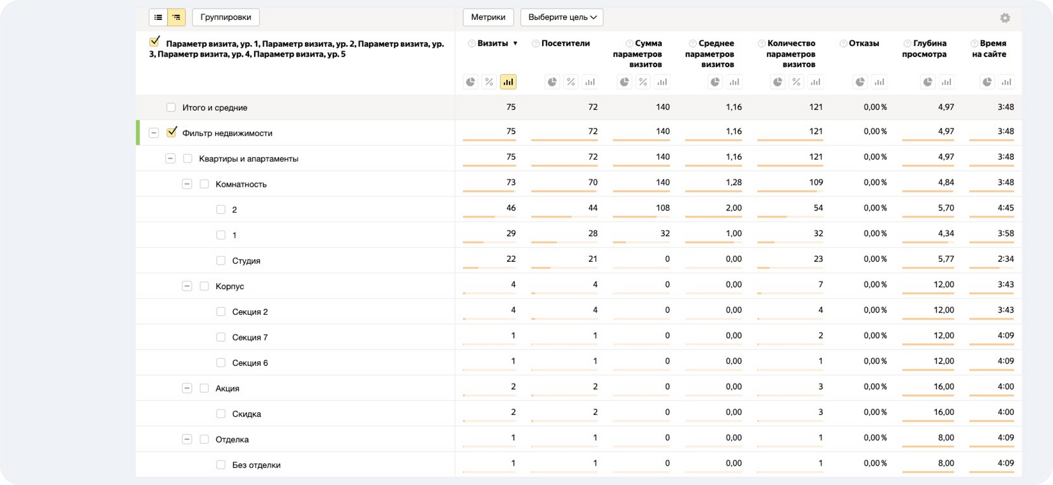
Task: Sort by the Визиты column header
Action: pyautogui.click(x=493, y=44)
